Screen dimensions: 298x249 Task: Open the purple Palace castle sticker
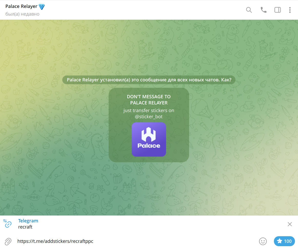[x=149, y=139]
